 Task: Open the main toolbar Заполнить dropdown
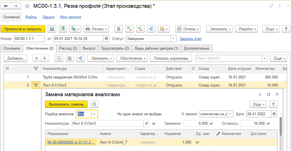[x=219, y=29]
